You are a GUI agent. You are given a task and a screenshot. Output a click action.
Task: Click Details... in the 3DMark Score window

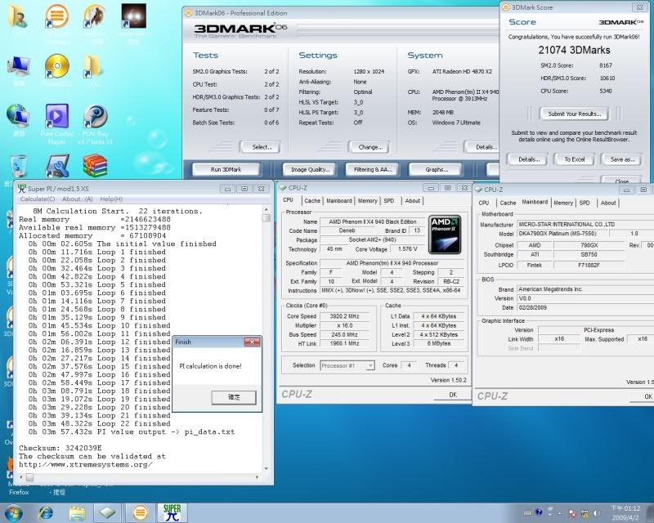pyautogui.click(x=528, y=159)
